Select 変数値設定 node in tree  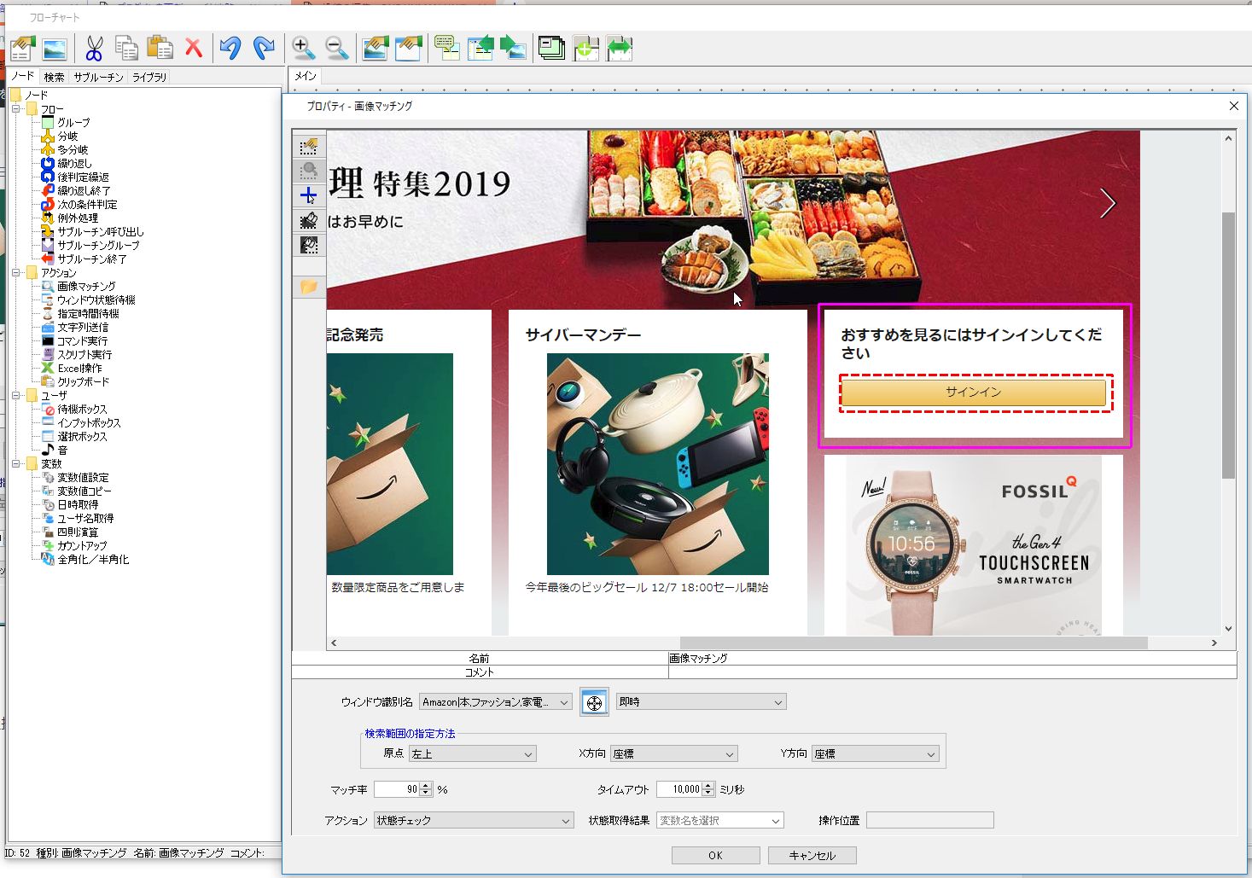pos(83,478)
